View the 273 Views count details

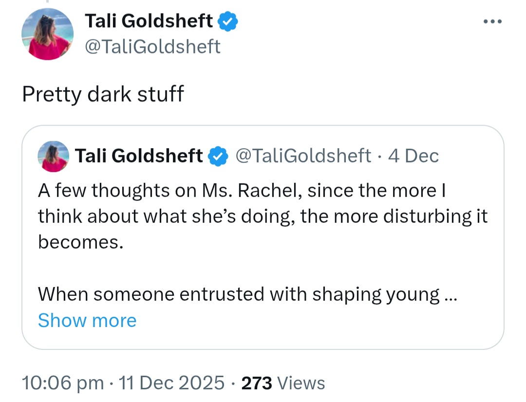(283, 383)
